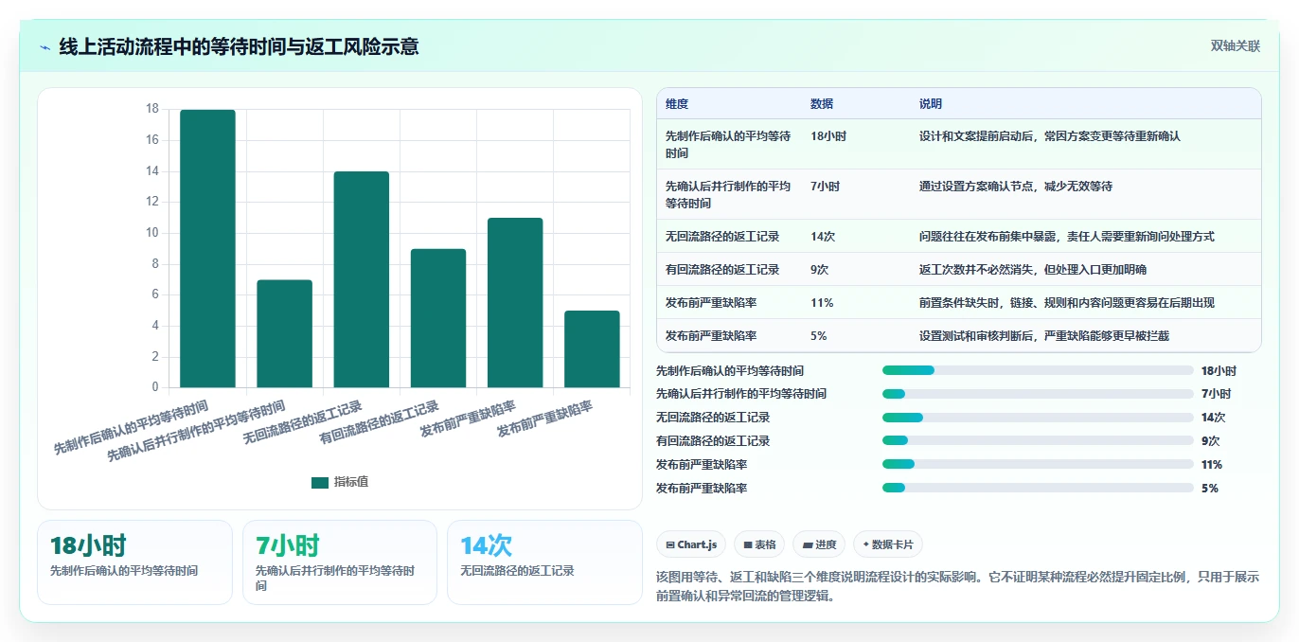Click the 18 tick label on the y-axis
1299x642 pixels.
(x=151, y=109)
